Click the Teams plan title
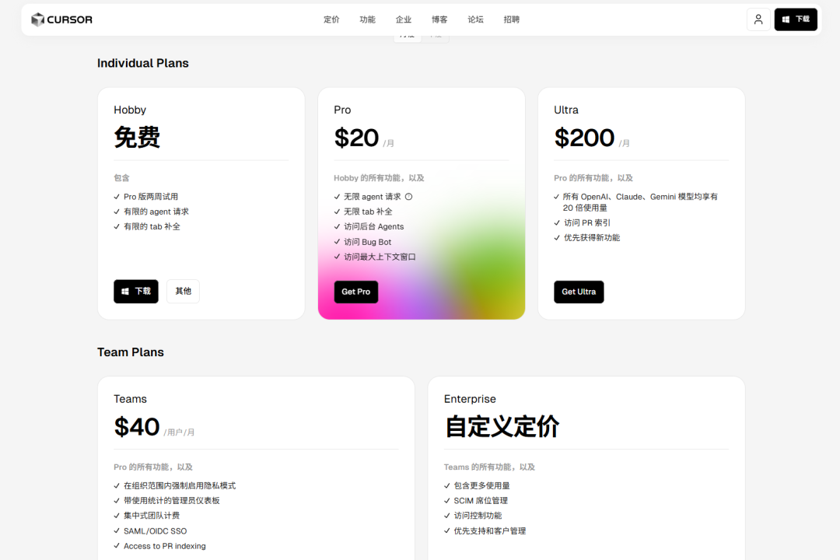Image resolution: width=840 pixels, height=560 pixels. (x=130, y=399)
